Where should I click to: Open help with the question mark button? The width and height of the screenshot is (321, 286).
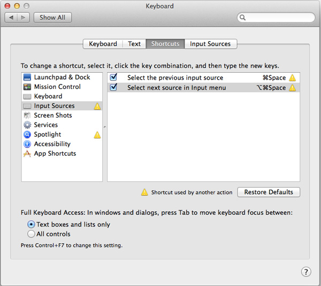tap(306, 272)
